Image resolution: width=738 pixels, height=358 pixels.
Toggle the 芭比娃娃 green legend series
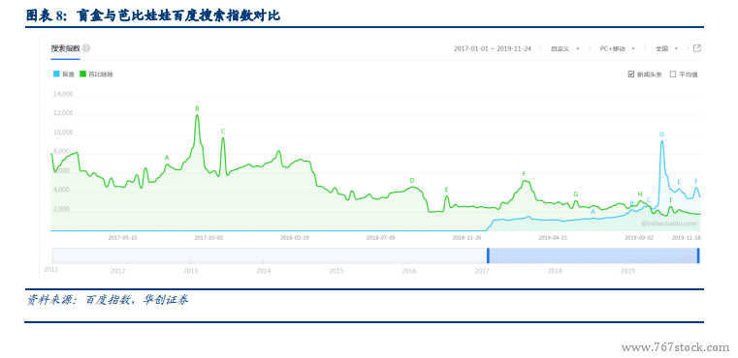96,75
